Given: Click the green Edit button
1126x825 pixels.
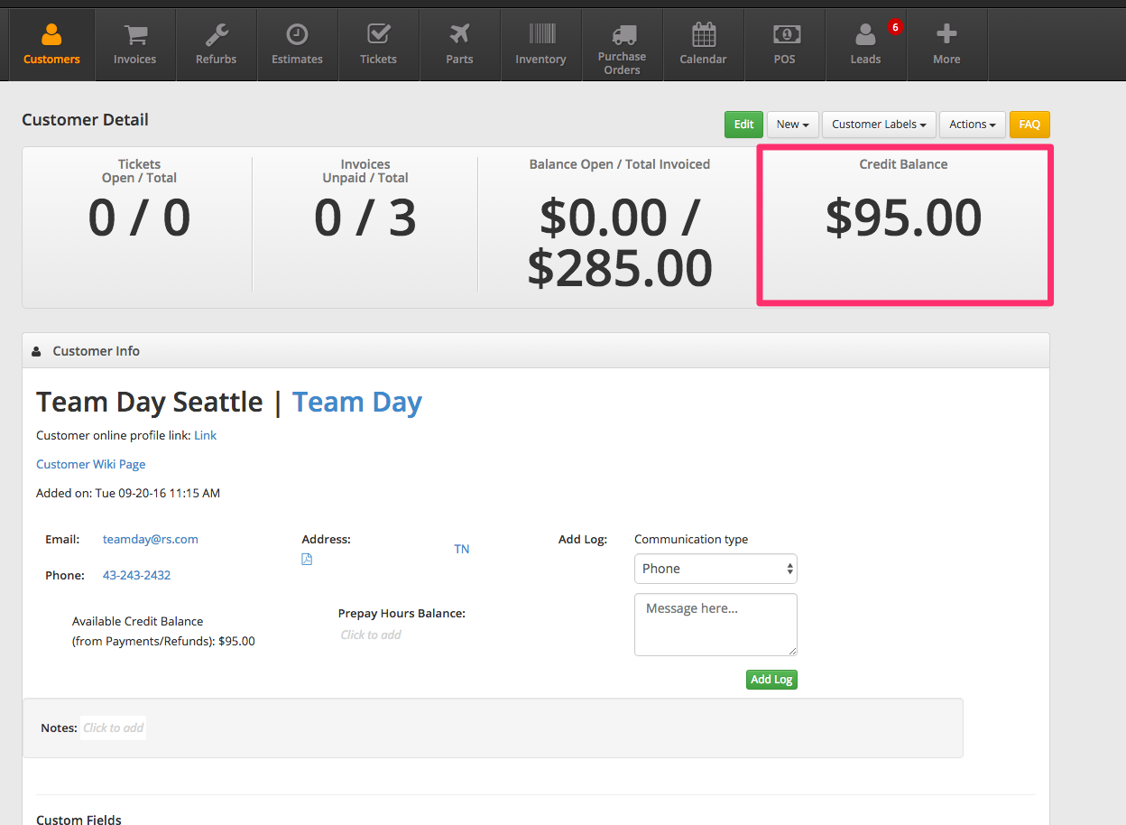Looking at the screenshot, I should point(743,125).
